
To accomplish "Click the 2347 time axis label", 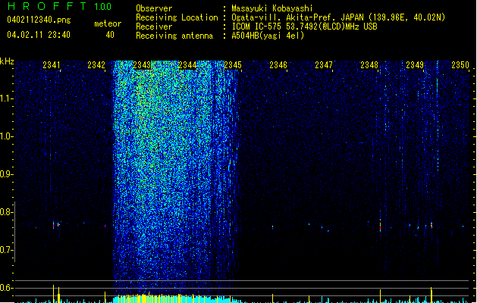I will (x=324, y=65).
